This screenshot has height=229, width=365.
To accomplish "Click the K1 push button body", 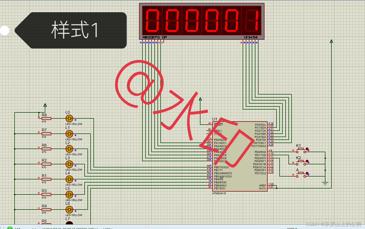I will (301, 150).
